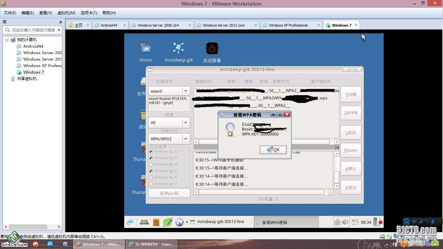443x249 pixels.
Task: Click the 排序pin码 button
Action: pos(169,193)
